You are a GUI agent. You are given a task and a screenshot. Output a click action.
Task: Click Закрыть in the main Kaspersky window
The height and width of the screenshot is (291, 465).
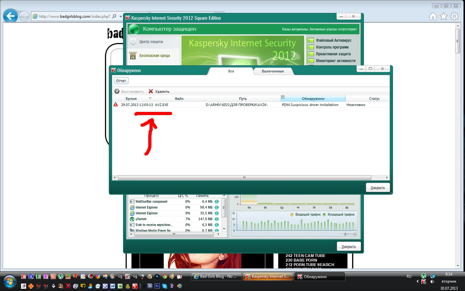coord(349,246)
